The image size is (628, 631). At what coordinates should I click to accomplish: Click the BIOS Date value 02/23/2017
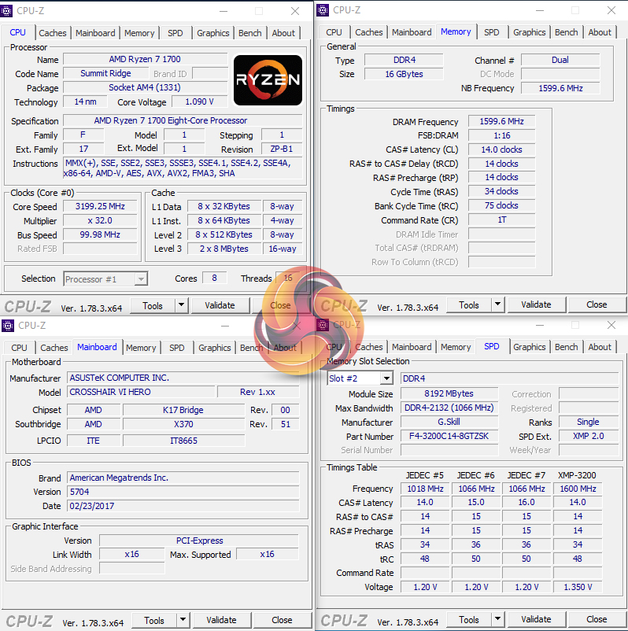click(183, 506)
